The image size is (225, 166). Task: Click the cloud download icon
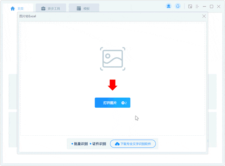coord(117,144)
